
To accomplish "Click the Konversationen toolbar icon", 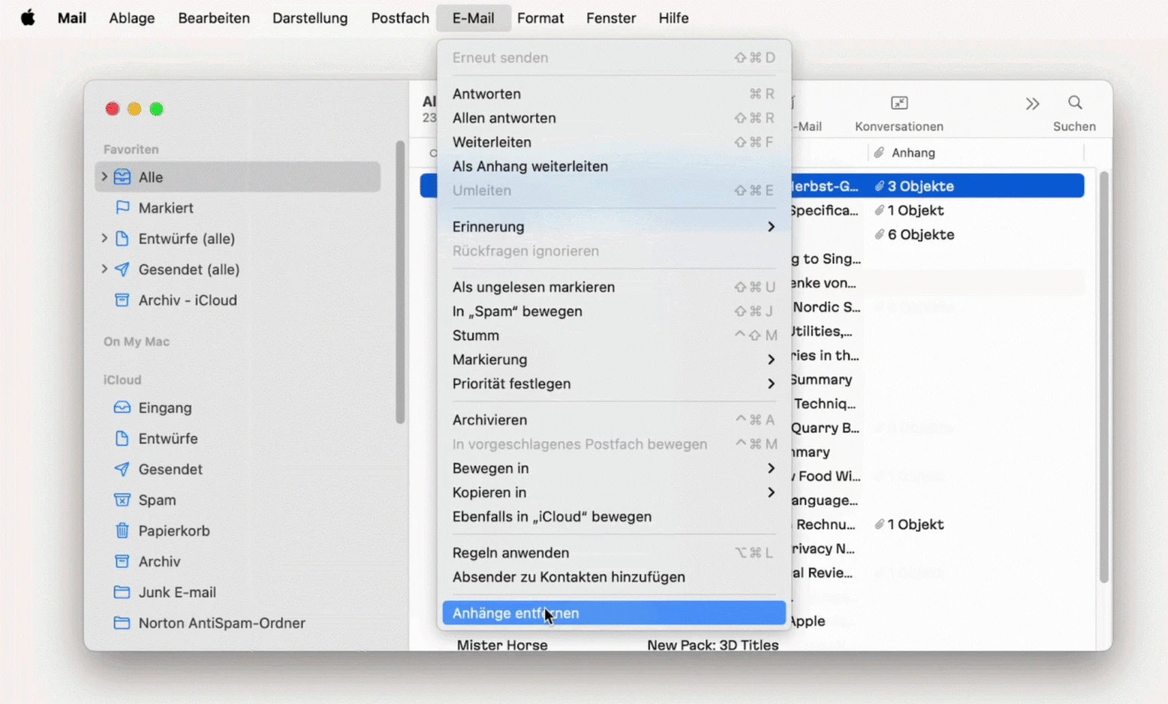I will pyautogui.click(x=899, y=103).
